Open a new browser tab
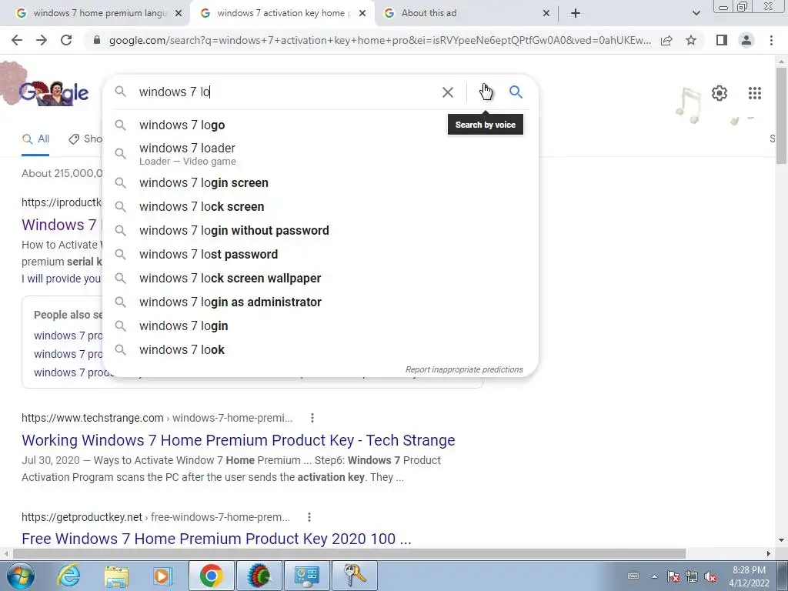 [576, 13]
